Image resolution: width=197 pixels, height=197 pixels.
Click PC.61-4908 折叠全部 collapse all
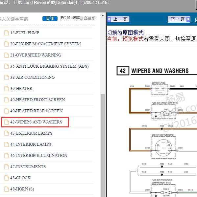pyautogui.click(x=78, y=18)
